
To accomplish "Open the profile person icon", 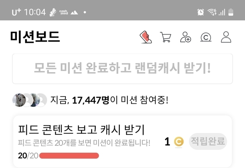I will (226, 37).
